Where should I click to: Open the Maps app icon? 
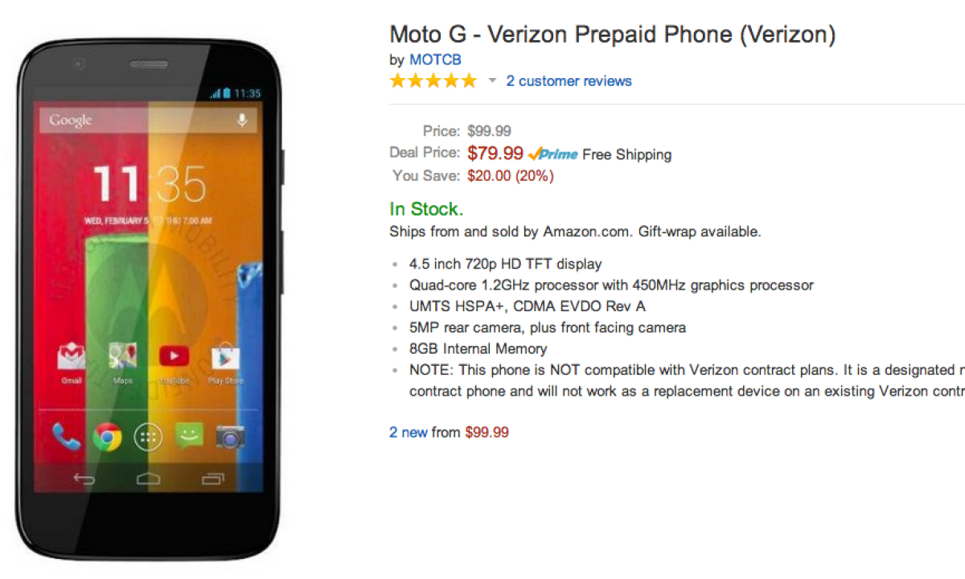point(122,356)
